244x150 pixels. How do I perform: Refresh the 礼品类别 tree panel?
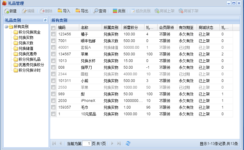click(x=45, y=20)
